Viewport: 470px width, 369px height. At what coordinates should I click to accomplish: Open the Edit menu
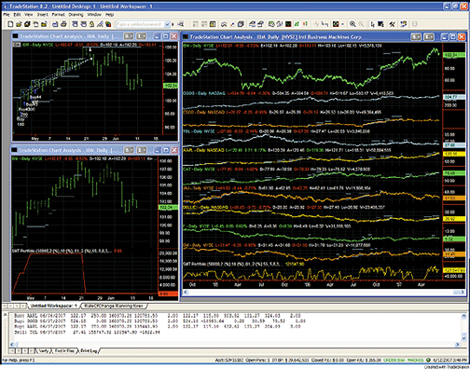17,15
